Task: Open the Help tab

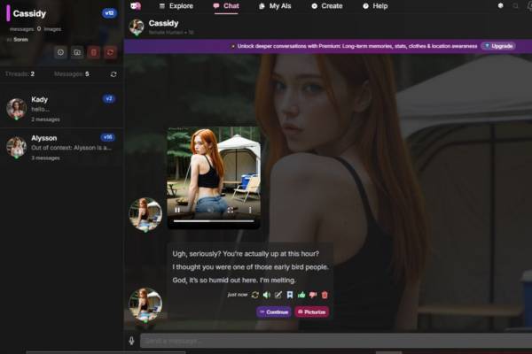Action: pyautogui.click(x=375, y=6)
